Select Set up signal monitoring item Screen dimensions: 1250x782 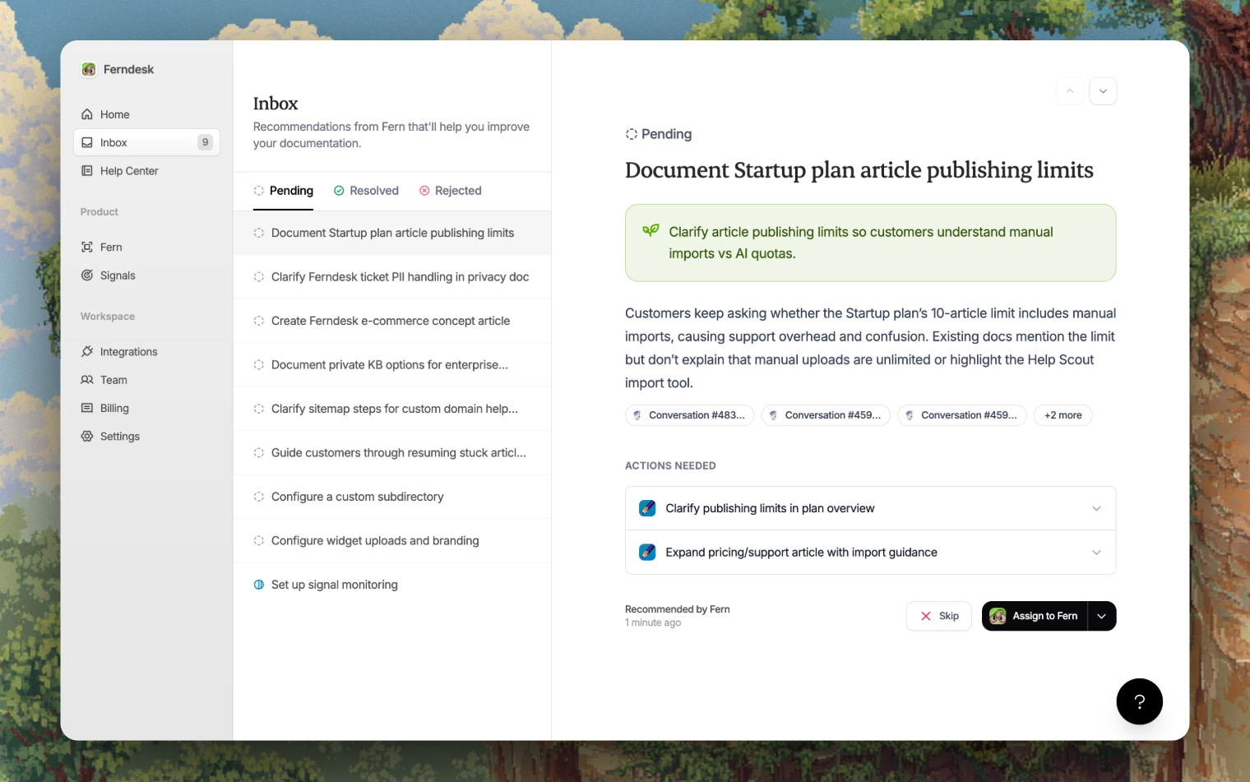[x=334, y=585]
